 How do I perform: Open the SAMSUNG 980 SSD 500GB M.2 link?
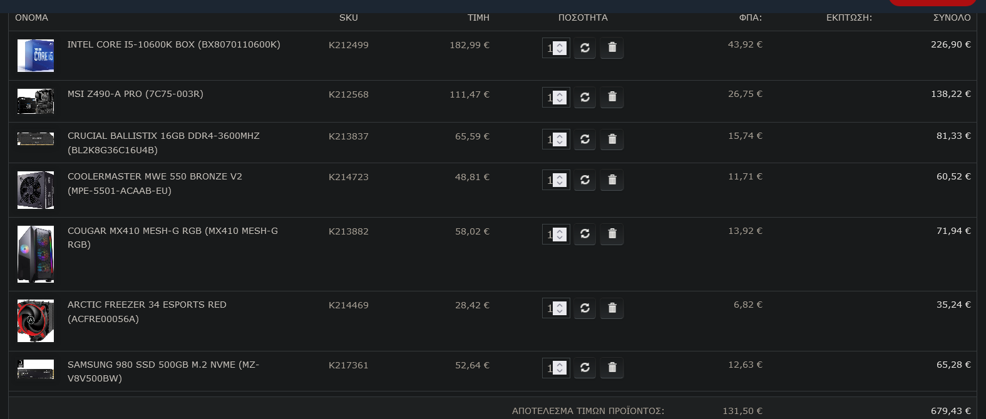tap(163, 371)
